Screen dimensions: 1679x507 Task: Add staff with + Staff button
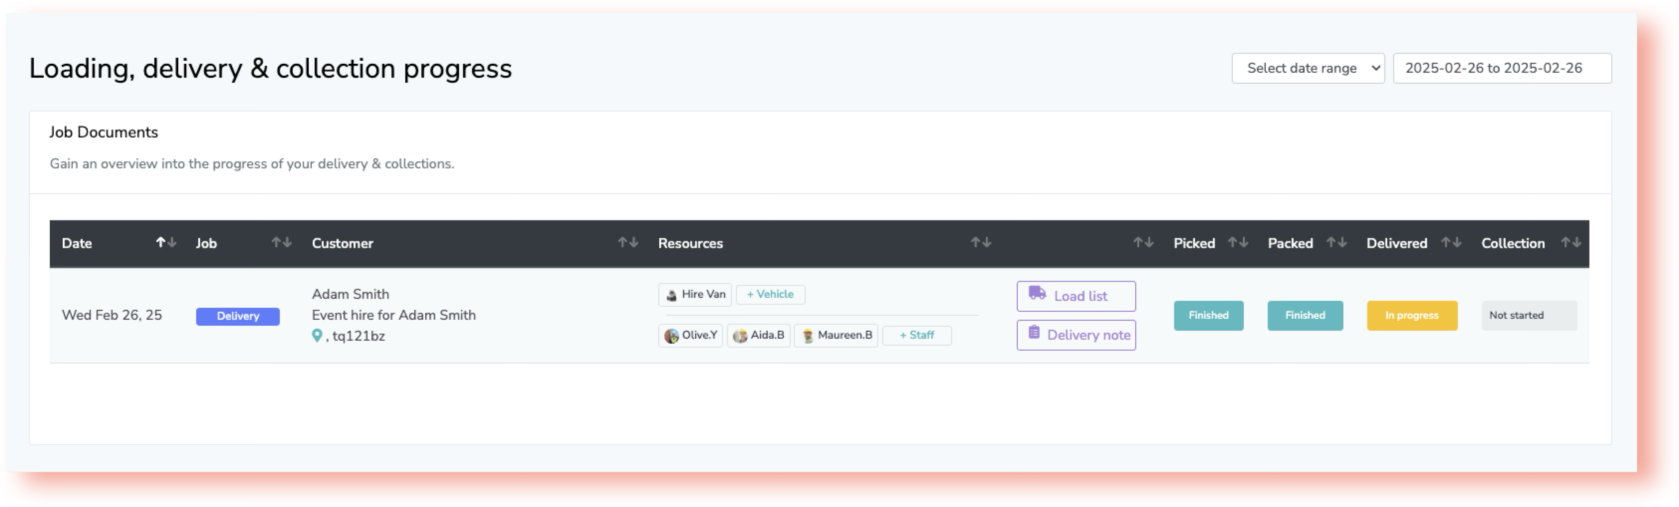point(916,335)
